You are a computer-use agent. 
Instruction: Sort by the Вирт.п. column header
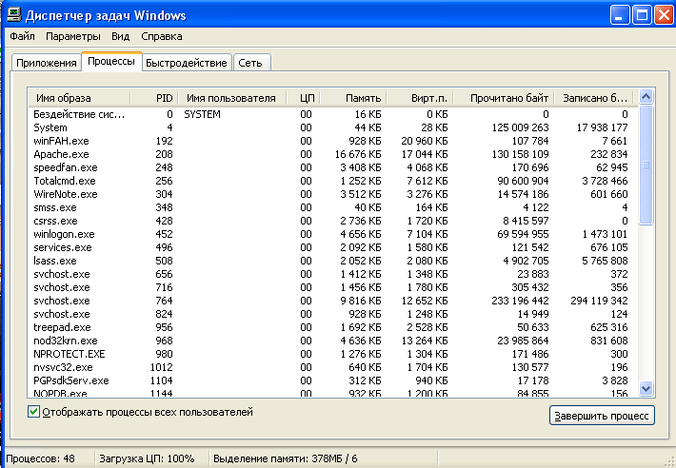(420, 98)
